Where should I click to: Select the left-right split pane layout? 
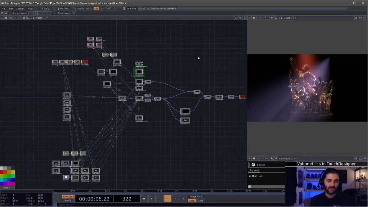pyautogui.click(x=35, y=13)
